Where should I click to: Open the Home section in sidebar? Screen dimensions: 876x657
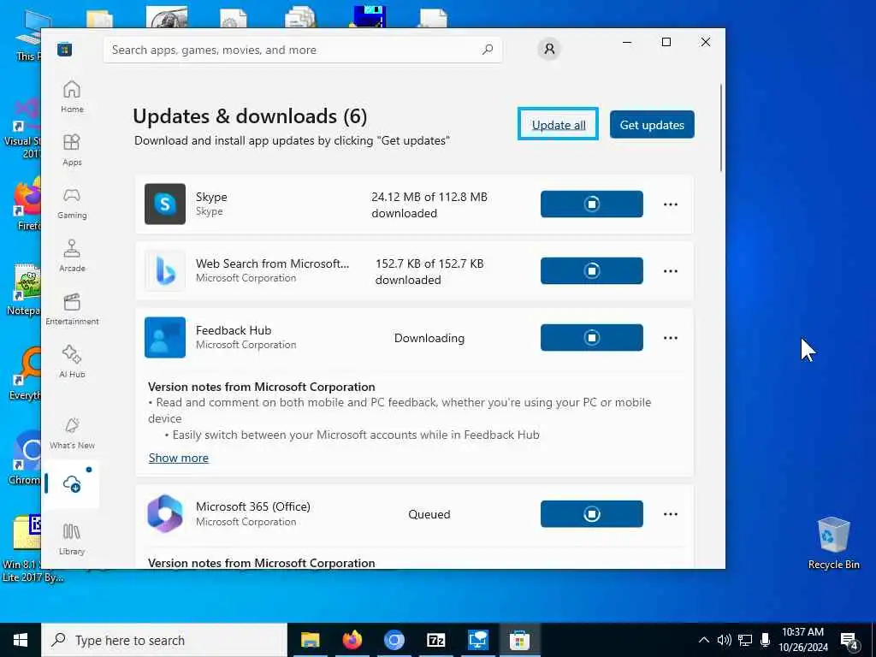[x=72, y=97]
